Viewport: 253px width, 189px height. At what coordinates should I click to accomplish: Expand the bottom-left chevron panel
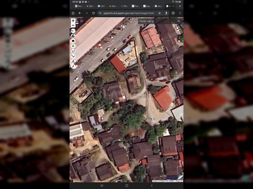(71, 181)
